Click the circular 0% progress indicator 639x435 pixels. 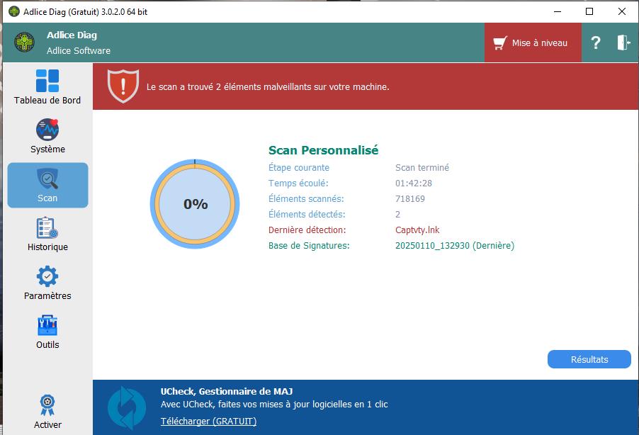click(x=195, y=204)
